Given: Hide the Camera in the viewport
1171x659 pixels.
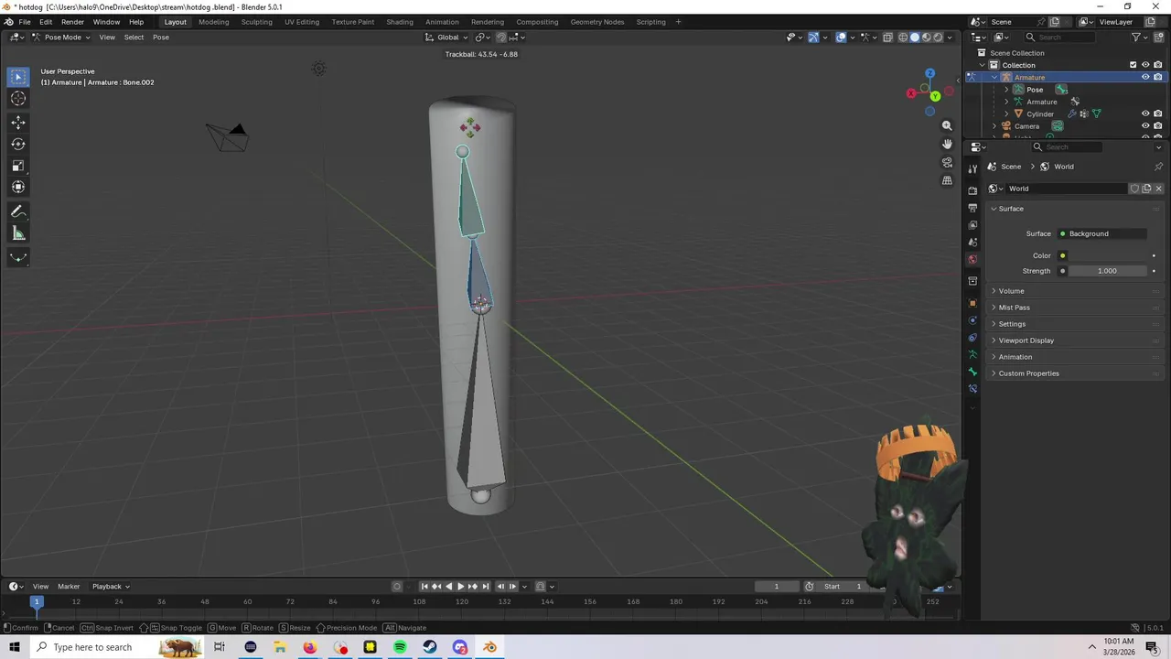Looking at the screenshot, I should click(x=1145, y=126).
